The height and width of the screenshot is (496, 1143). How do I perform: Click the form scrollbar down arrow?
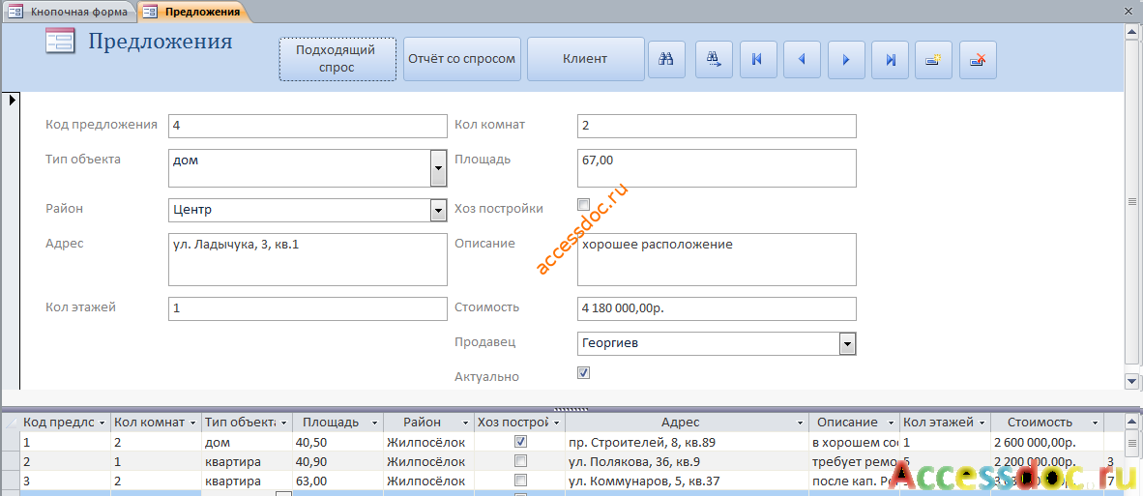coord(1131,381)
